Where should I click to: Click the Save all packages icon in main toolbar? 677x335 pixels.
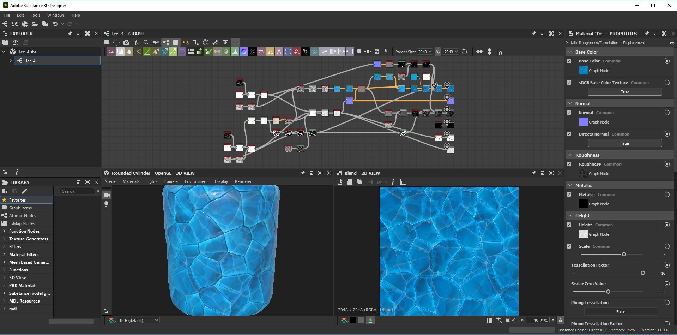point(45,24)
